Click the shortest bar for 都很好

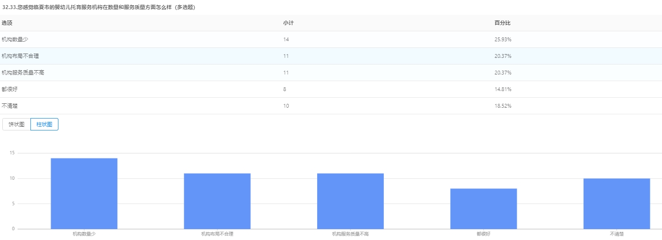point(483,209)
